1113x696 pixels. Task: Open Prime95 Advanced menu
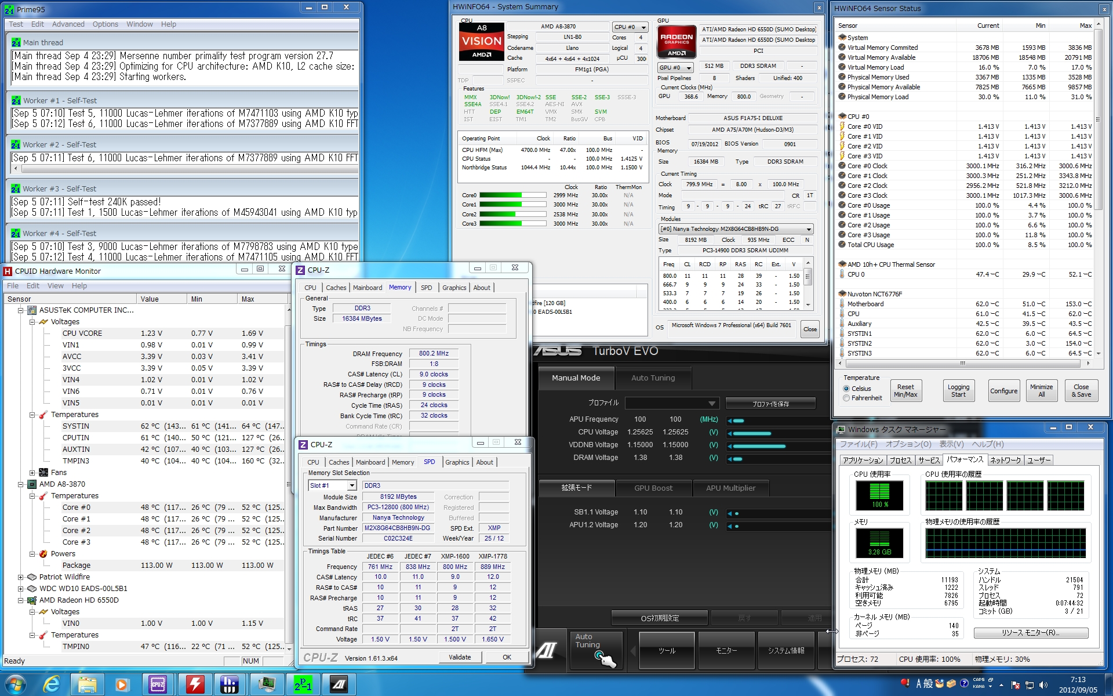coord(68,24)
